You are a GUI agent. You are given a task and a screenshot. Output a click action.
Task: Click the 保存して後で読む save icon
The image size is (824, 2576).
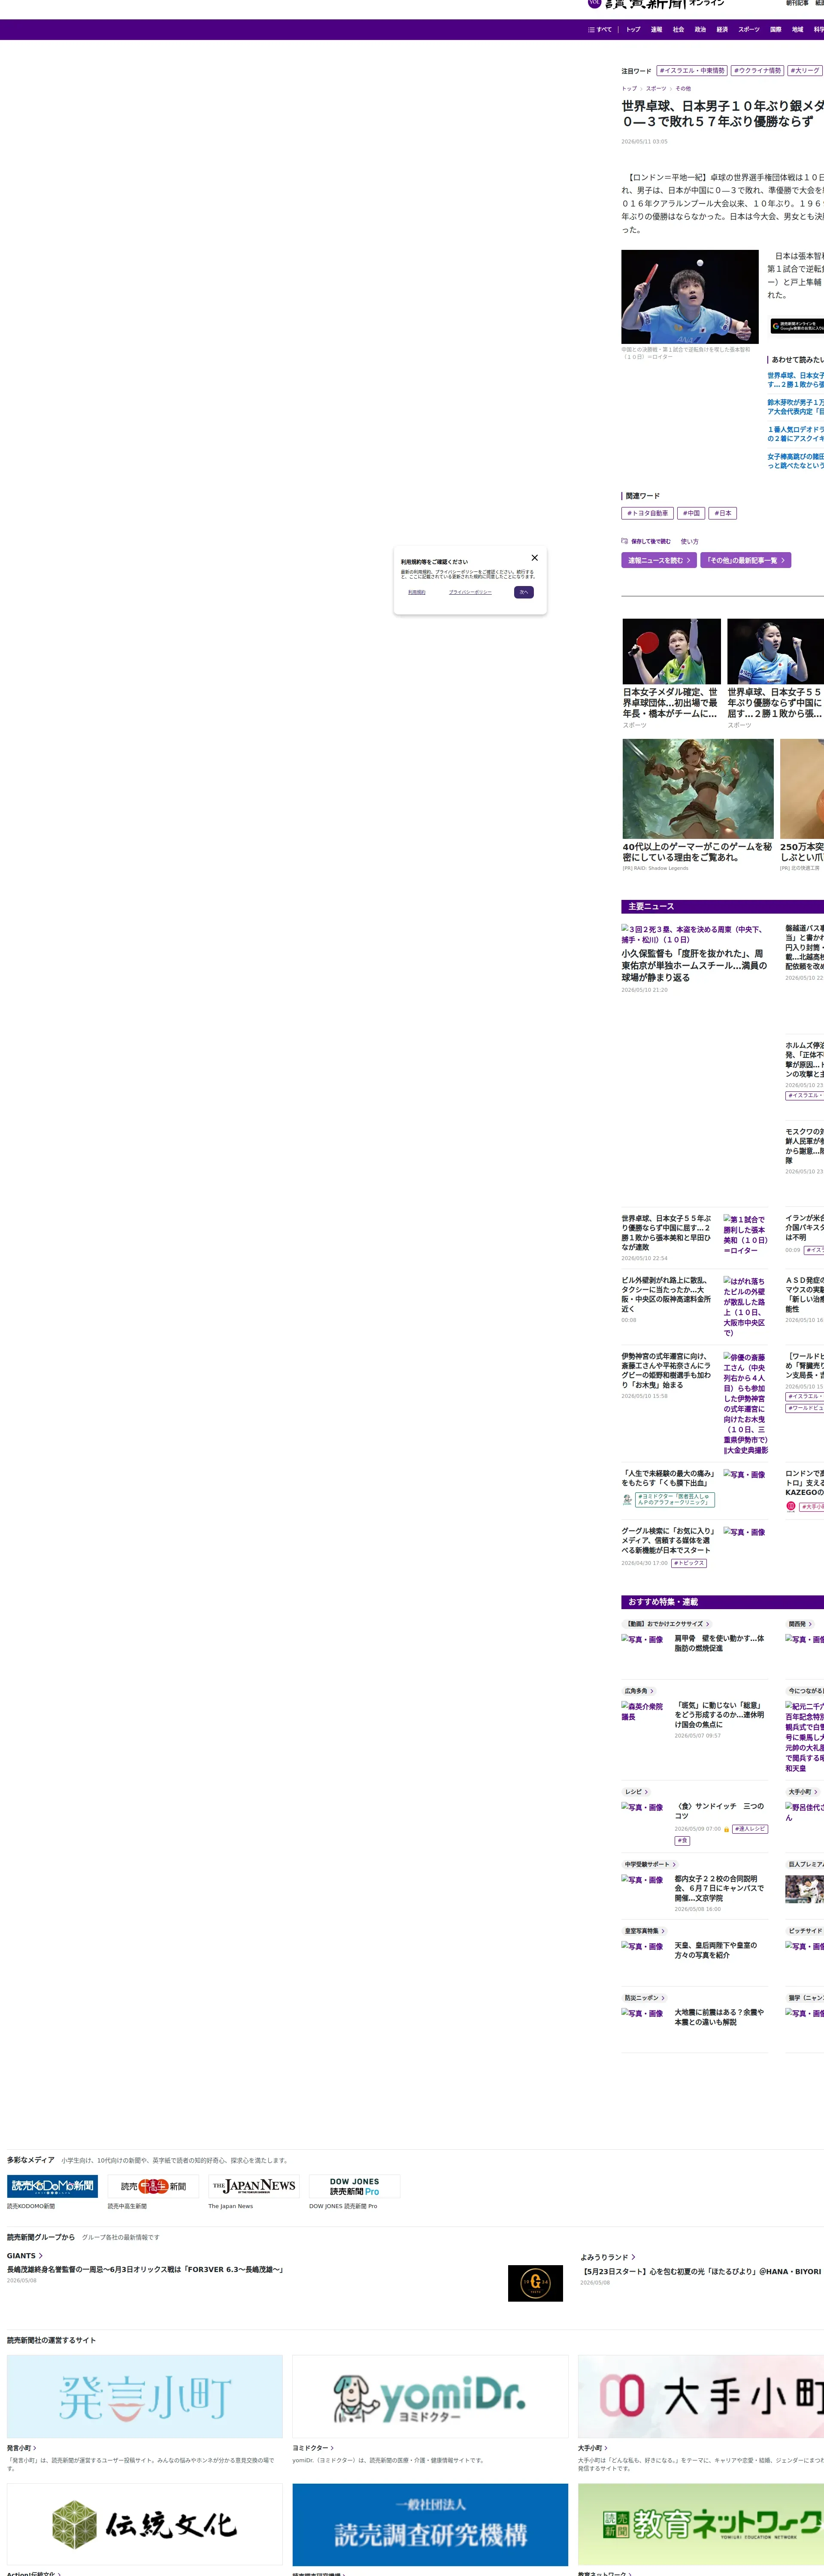[625, 541]
